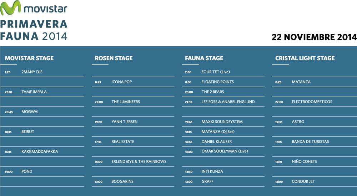Open Kakkmaddafakka at 16:15
The image size is (357, 196).
pyautogui.click(x=42, y=151)
